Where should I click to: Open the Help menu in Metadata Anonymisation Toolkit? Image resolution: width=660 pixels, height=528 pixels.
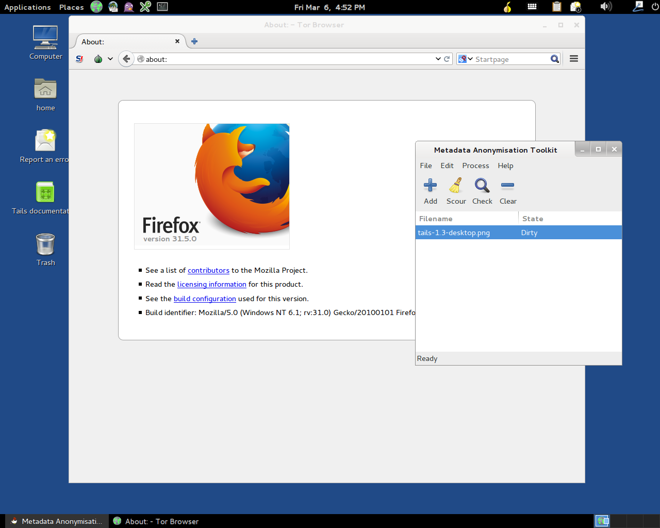[505, 166]
